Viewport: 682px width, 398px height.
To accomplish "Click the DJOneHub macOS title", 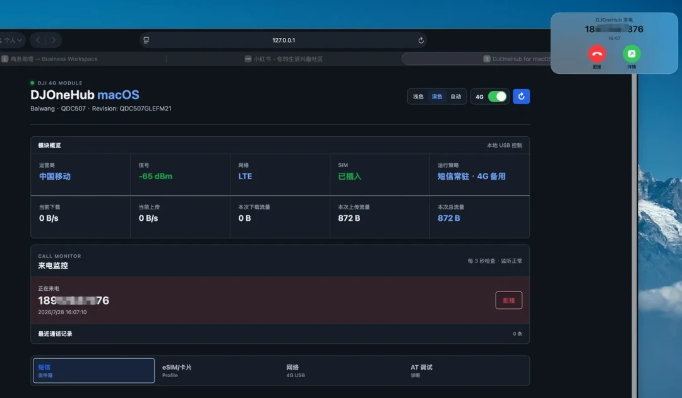I will tap(85, 95).
